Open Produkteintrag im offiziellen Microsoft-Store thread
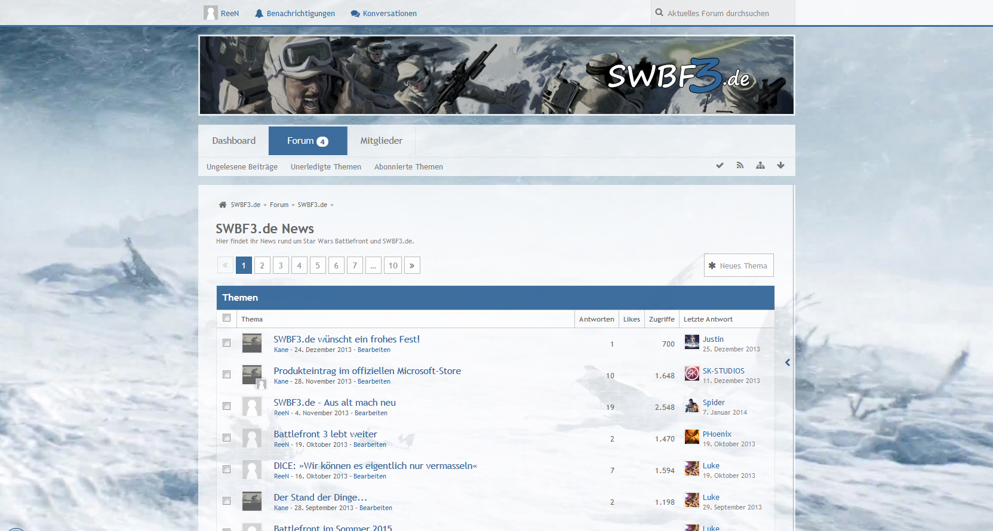 [367, 371]
